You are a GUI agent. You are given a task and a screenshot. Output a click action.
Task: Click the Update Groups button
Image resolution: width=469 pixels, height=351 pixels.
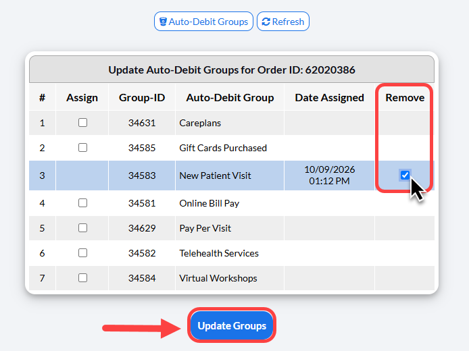pyautogui.click(x=232, y=325)
